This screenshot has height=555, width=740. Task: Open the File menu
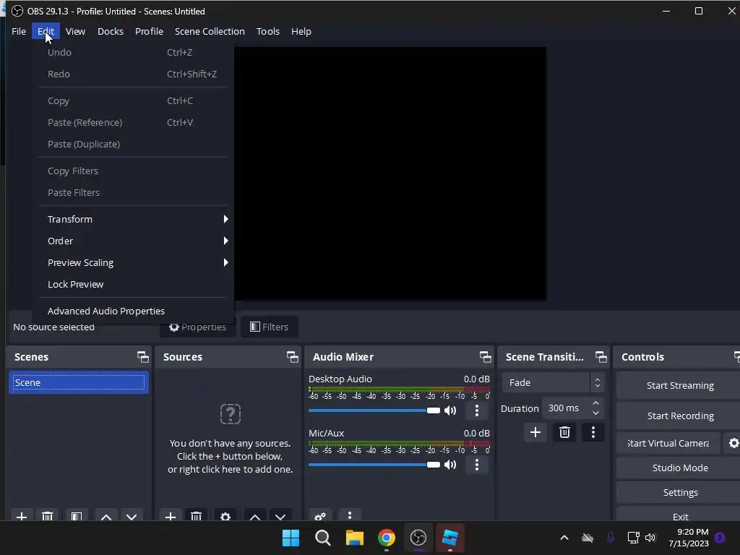coord(19,31)
